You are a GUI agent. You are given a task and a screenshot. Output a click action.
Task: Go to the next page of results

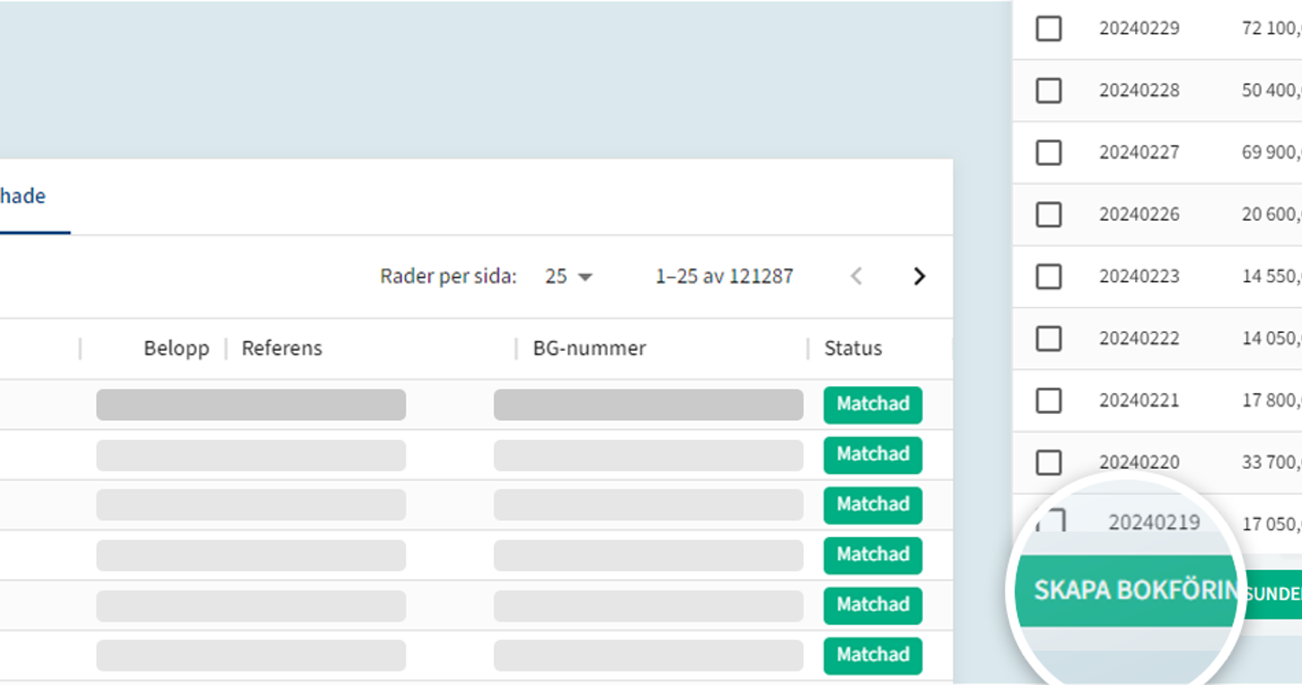point(919,277)
